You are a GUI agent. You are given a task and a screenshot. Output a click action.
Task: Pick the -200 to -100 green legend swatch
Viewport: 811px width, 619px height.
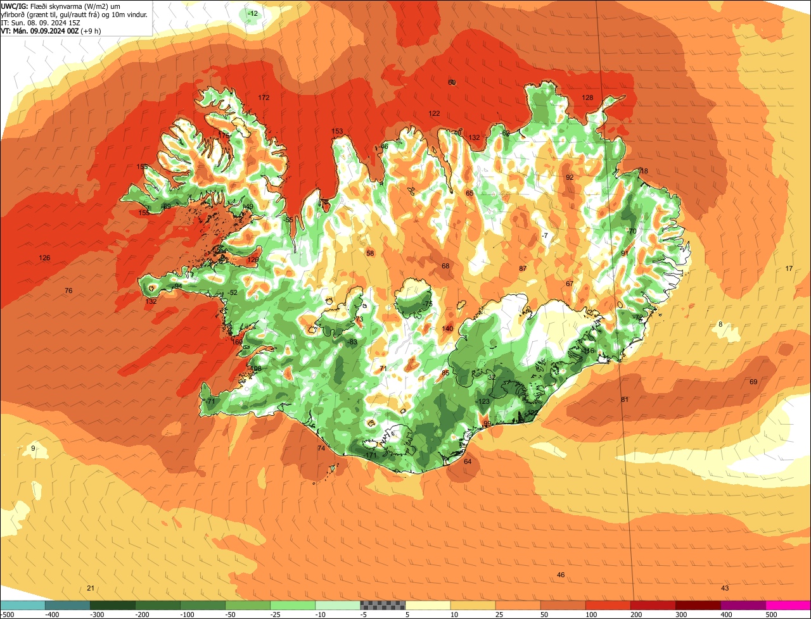pyautogui.click(x=158, y=605)
